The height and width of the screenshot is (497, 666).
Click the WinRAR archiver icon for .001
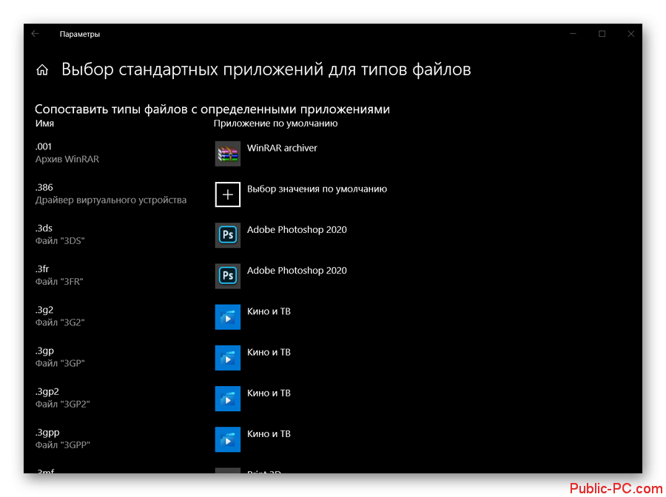pyautogui.click(x=228, y=153)
